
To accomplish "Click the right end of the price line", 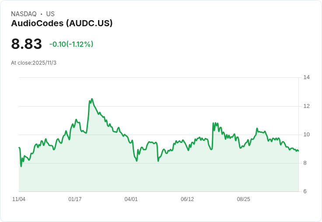I will 298,151.
